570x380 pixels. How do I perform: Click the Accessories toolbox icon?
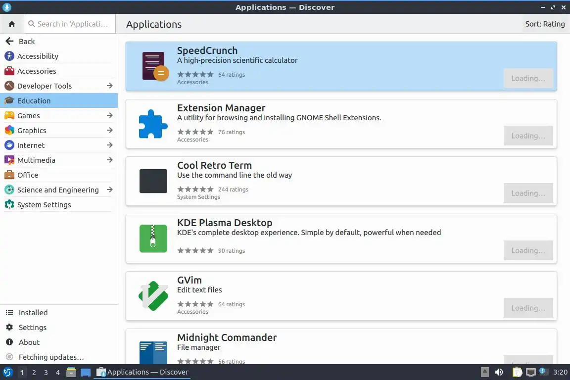9,71
